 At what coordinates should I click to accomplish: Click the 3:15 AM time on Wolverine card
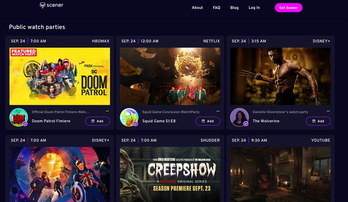coord(259,41)
